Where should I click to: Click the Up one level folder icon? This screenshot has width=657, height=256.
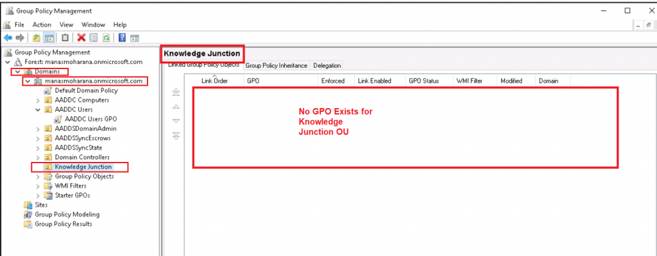tap(36, 38)
